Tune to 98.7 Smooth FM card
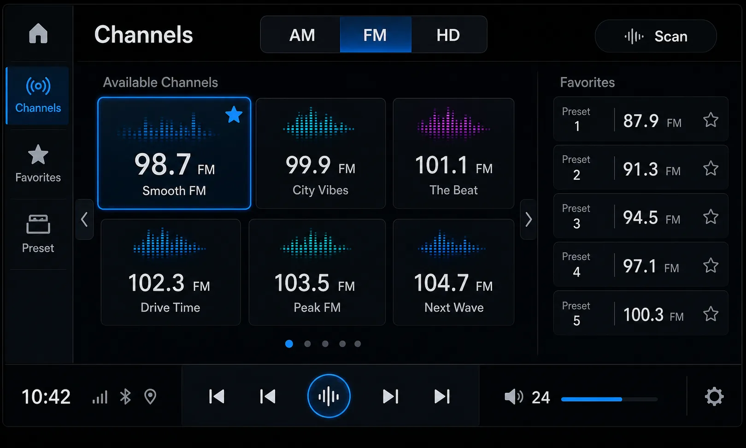Image resolution: width=746 pixels, height=448 pixels. 174,153
